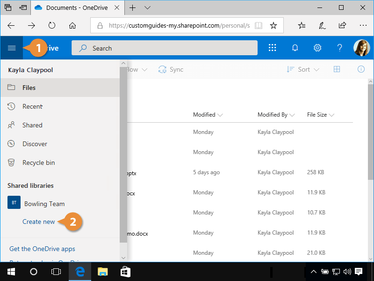Image resolution: width=374 pixels, height=281 pixels.
Task: Open the volume control
Action: [347, 272]
